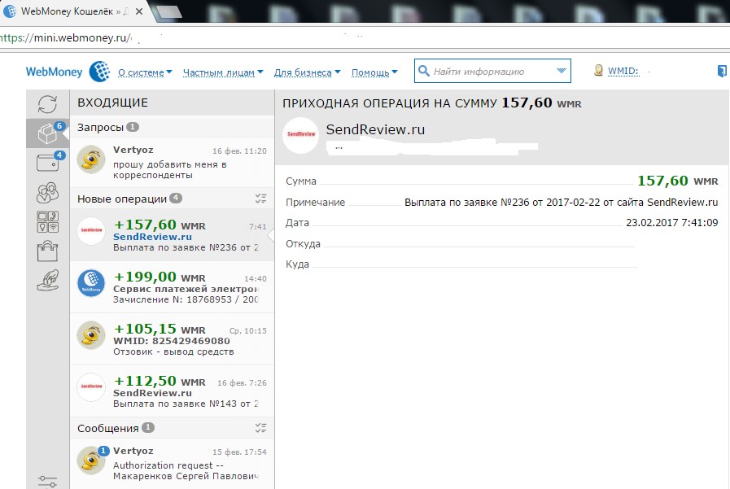Open the search field dropdown arrow
The width and height of the screenshot is (730, 489).
561,71
